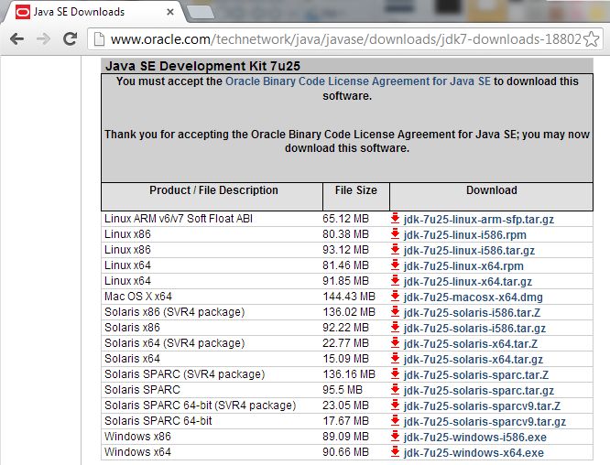Click download arrow for windows-i586.exe

(x=396, y=437)
